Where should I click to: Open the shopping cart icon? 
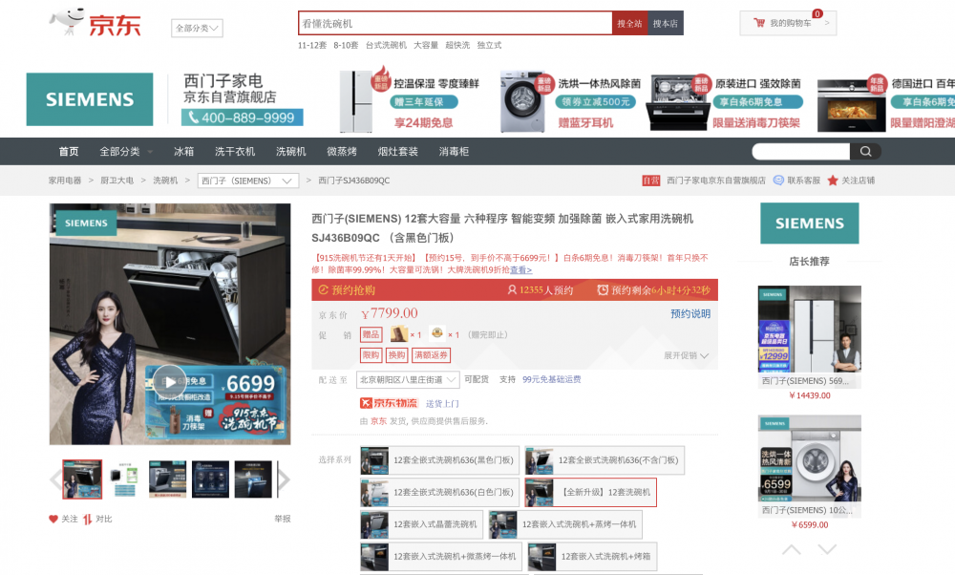coord(759,23)
